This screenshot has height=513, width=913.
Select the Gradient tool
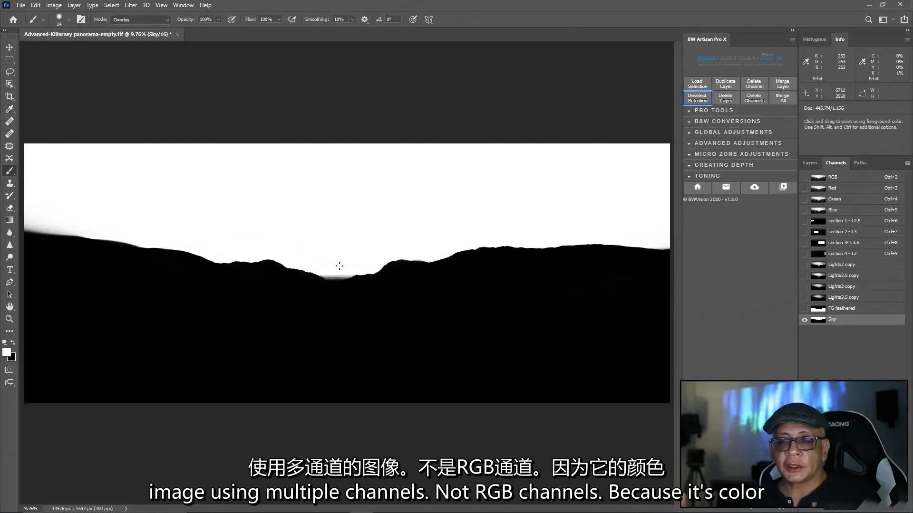10,220
